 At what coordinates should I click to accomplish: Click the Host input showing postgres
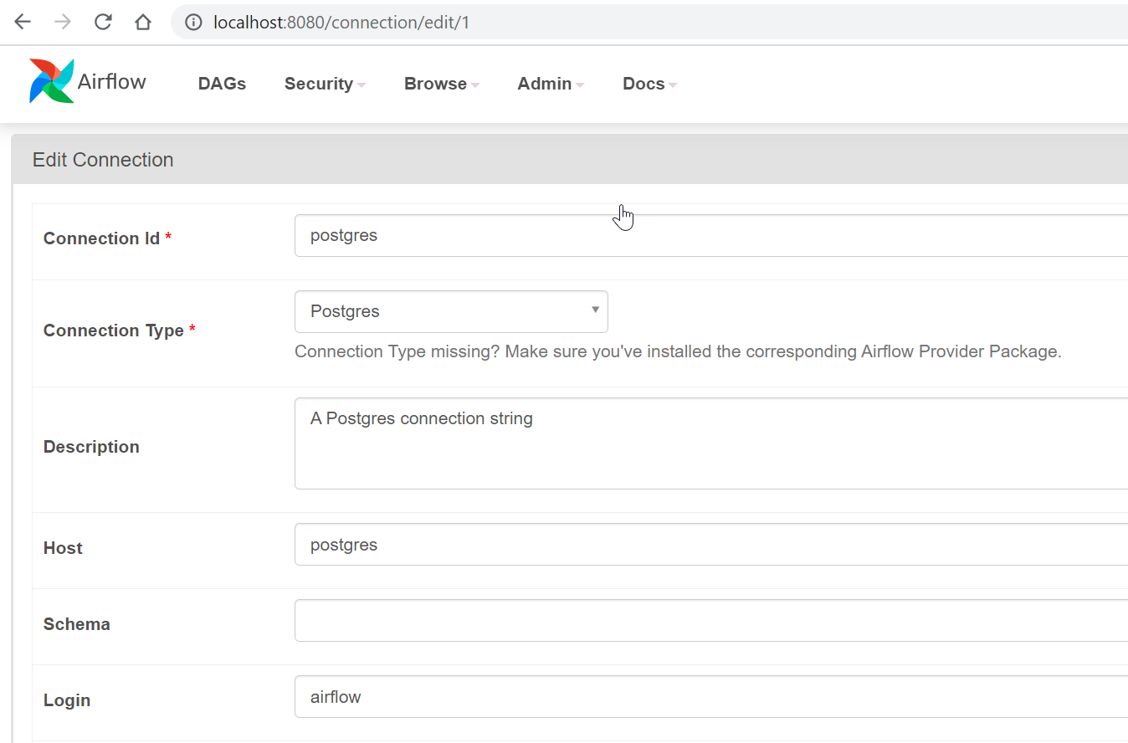point(586,544)
